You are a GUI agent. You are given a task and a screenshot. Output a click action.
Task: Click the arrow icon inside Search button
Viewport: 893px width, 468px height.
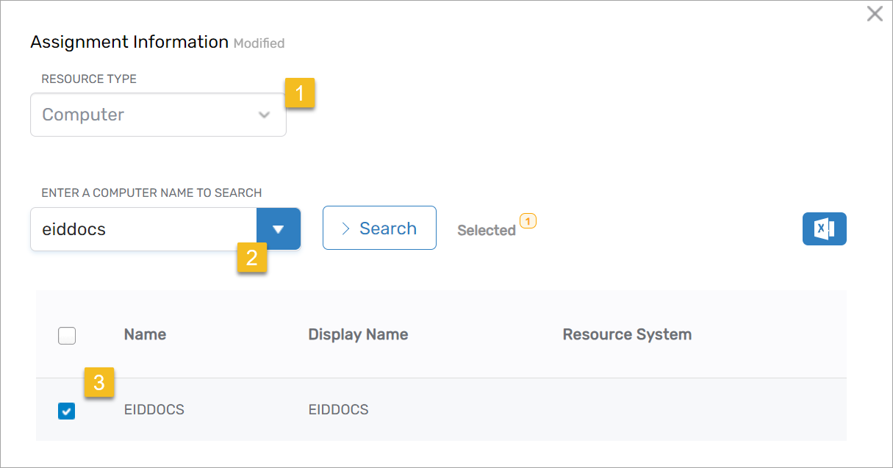tap(346, 228)
